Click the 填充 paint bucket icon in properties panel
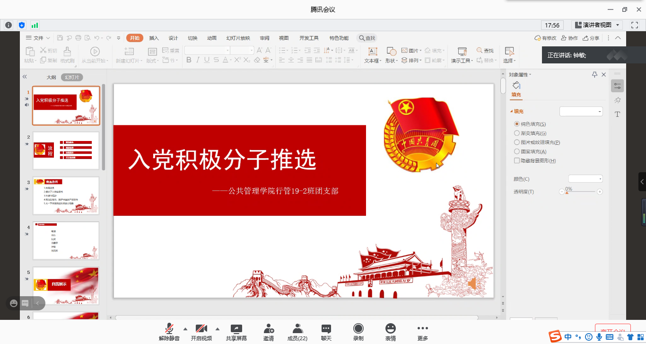646x344 pixels. 516,85
